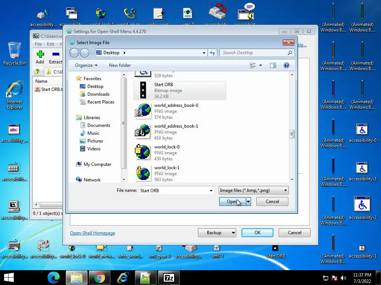The image size is (381, 285).
Task: Open Recent Places in sidebar
Action: (x=97, y=102)
